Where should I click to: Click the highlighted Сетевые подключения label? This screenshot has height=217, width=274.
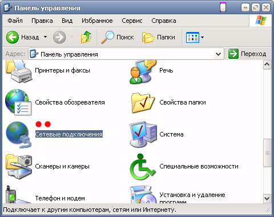69,134
